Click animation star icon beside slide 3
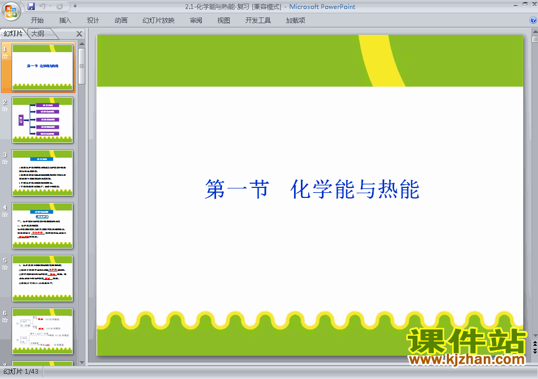Viewport: 538px width, 379px height. pos(5,162)
